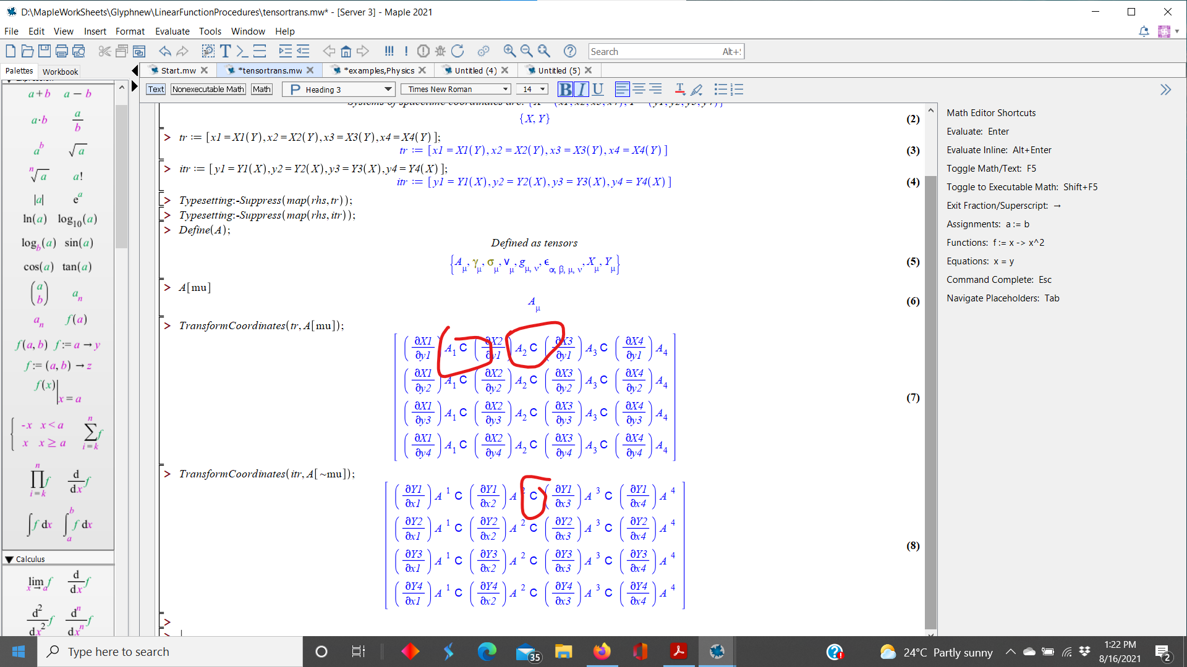
Task: Choose text color tool
Action: 679,90
